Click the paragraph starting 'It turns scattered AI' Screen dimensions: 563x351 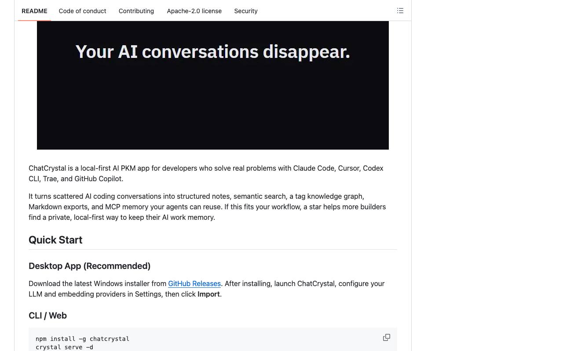[x=213, y=207]
